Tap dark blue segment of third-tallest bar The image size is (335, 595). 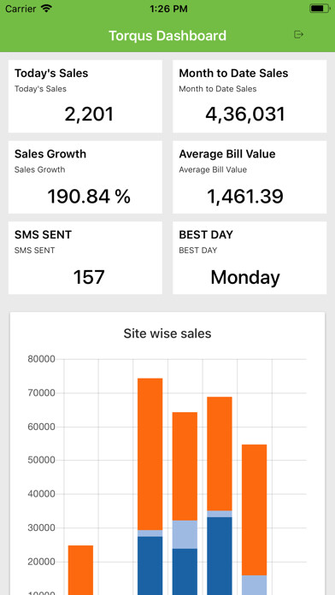(x=185, y=571)
